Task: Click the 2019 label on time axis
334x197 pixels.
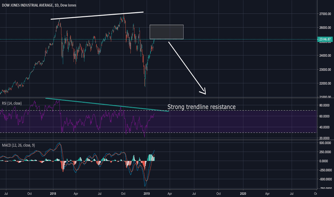Action: [x=147, y=193]
